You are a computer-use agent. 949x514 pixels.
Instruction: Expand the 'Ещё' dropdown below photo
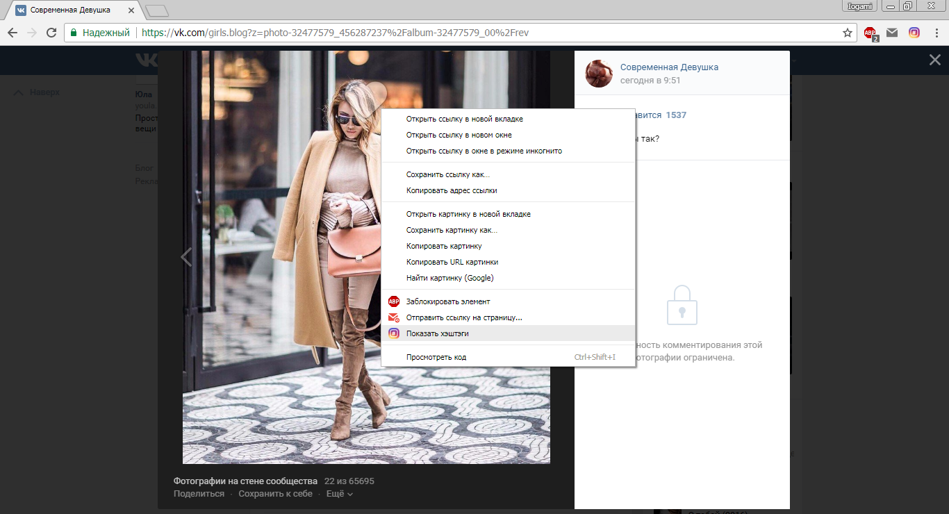click(340, 494)
